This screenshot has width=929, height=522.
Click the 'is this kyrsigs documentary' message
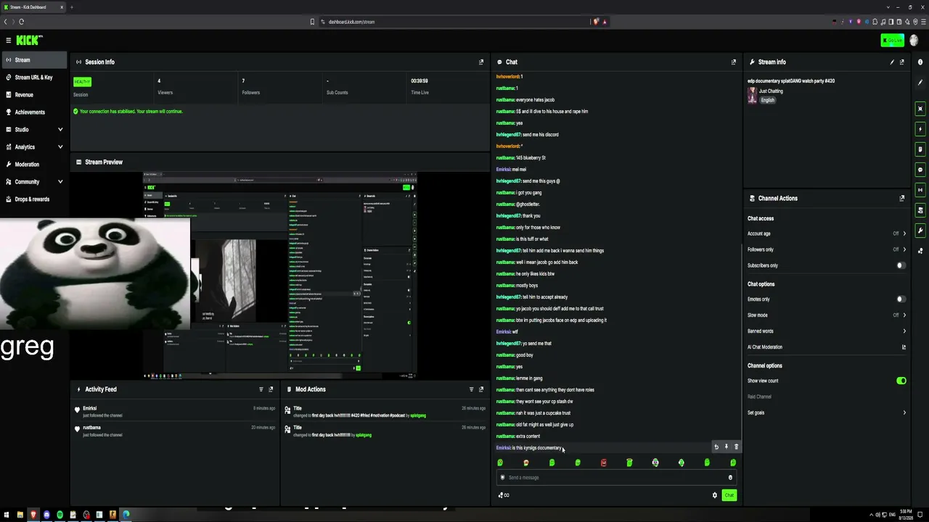pos(536,448)
